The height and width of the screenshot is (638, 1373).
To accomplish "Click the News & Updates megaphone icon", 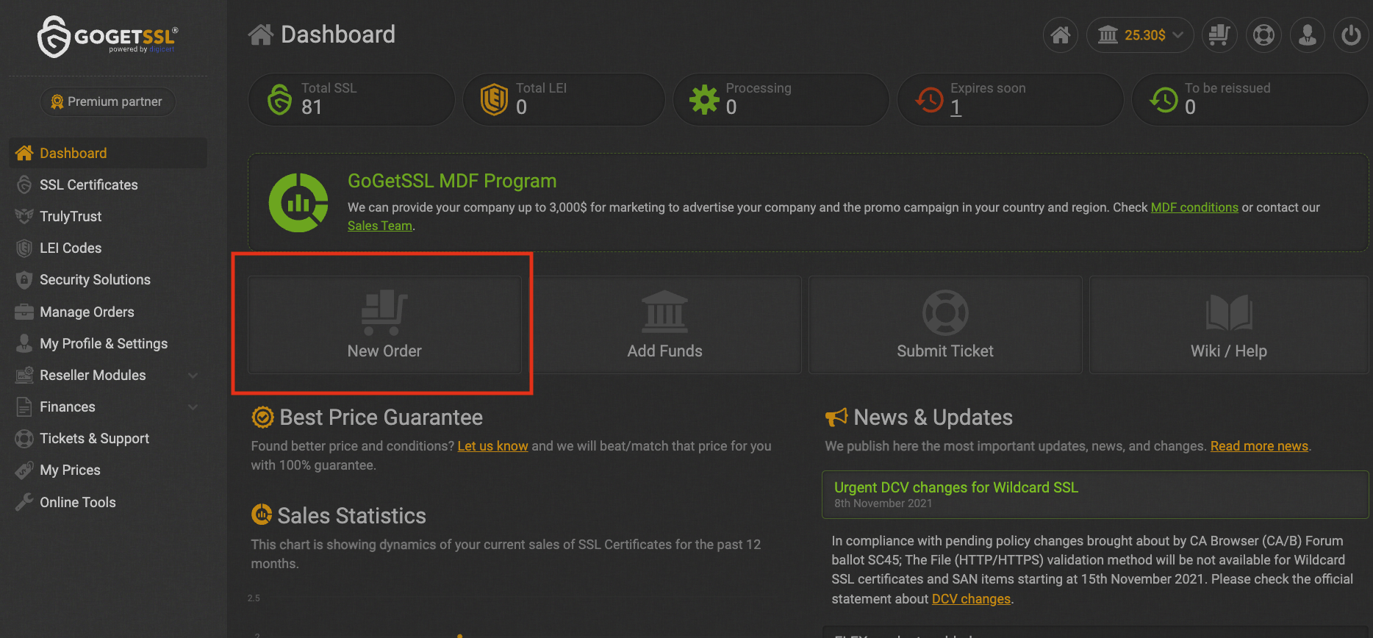I will click(836, 417).
